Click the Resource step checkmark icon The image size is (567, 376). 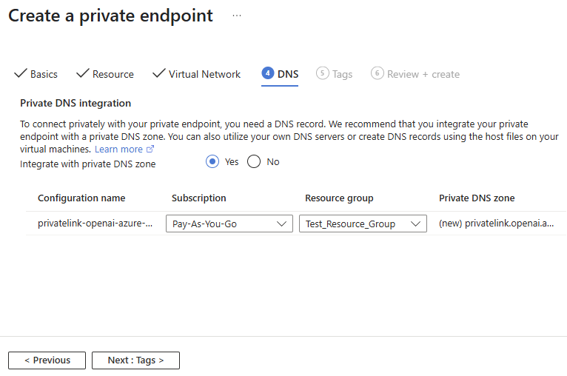82,73
